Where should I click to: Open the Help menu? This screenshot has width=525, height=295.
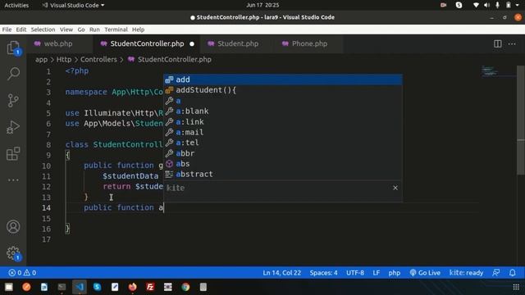pos(138,29)
